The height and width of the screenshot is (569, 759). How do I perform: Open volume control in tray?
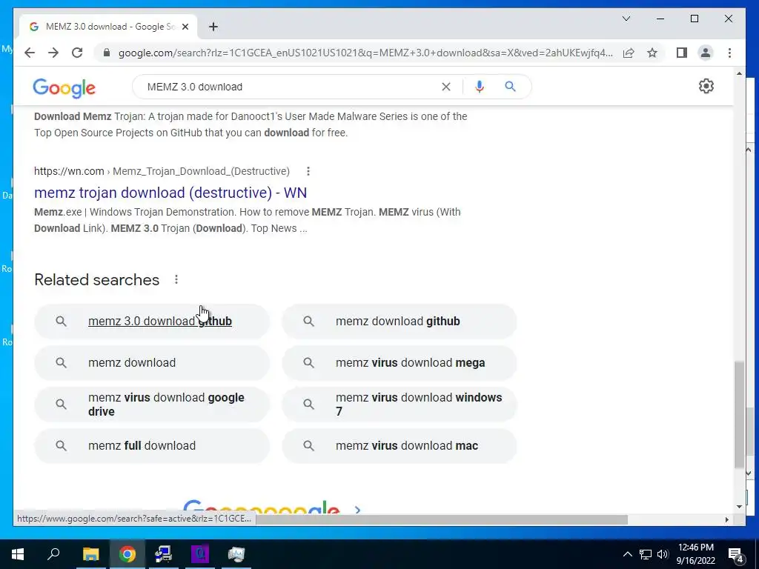point(663,554)
